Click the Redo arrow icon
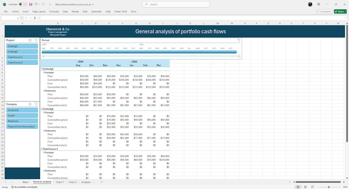 pos(43,4)
